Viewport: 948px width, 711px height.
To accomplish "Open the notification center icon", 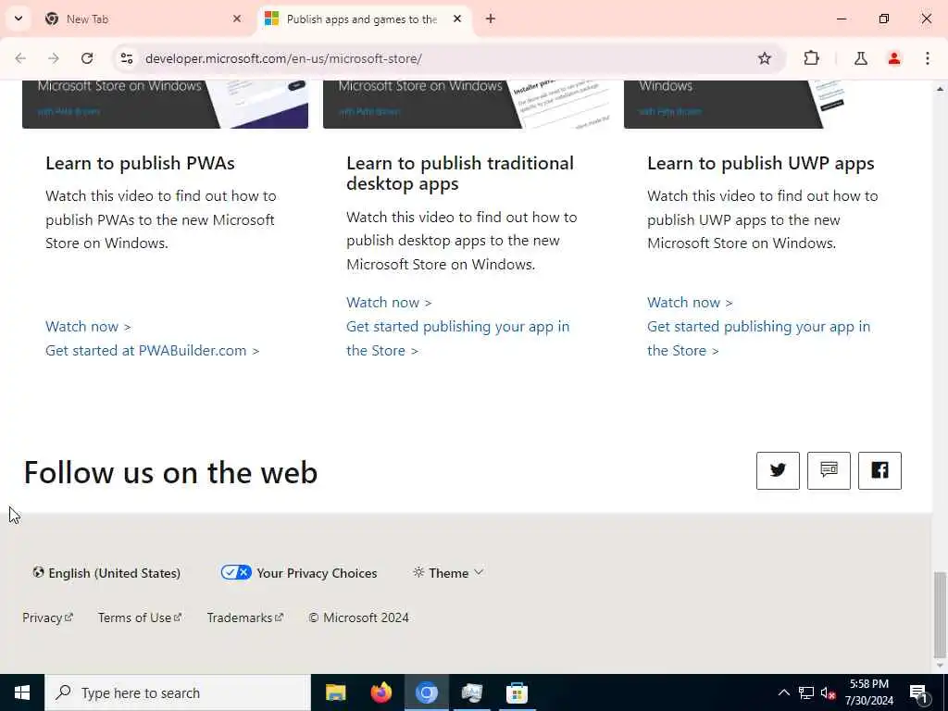I will click(918, 692).
